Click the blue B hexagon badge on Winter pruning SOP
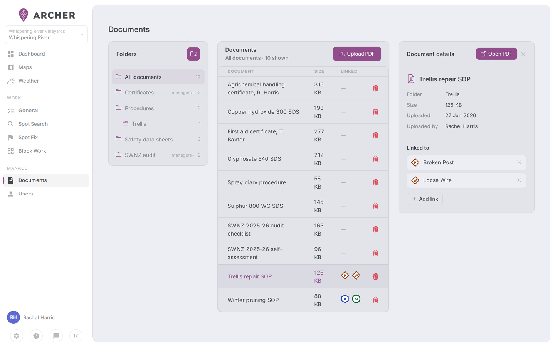Image resolution: width=555 pixels, height=347 pixels. (x=345, y=299)
